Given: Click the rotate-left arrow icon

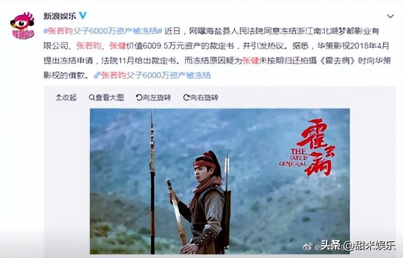Looking at the screenshot, I should coord(139,97).
